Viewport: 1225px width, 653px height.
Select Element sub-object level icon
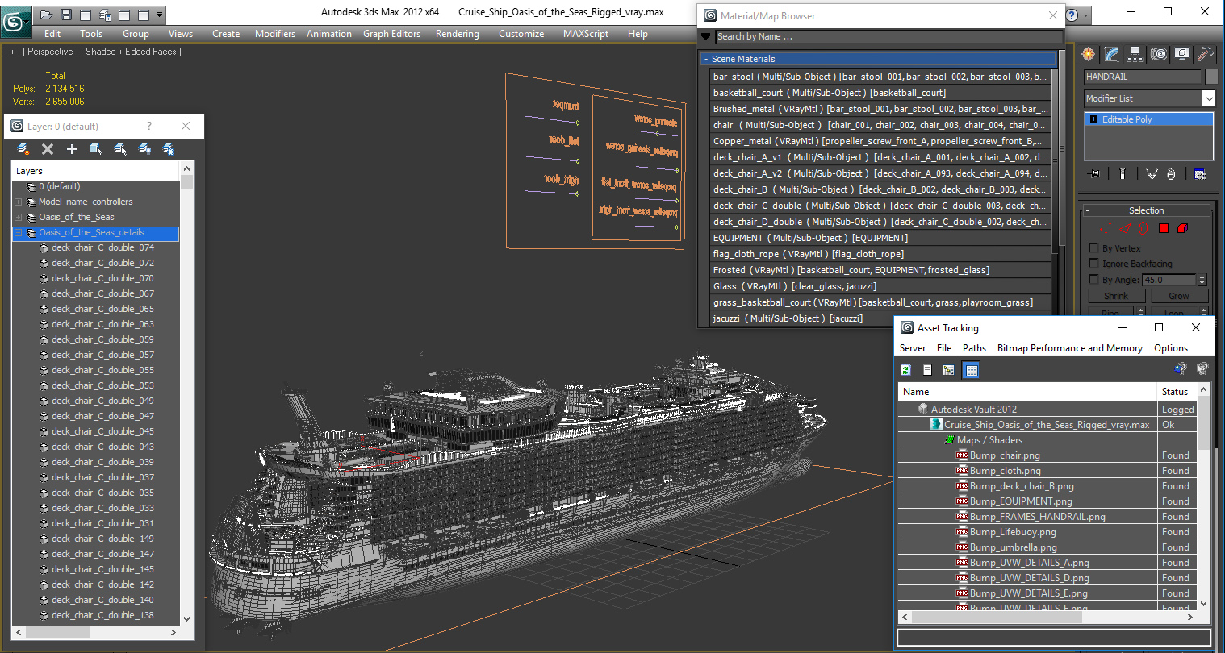[x=1182, y=229]
